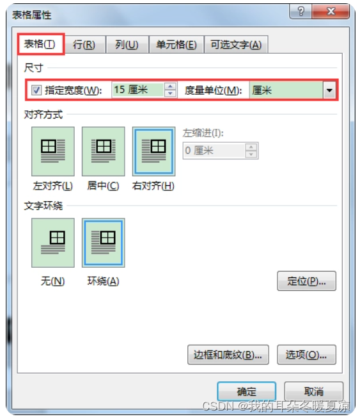Open the 度量单位 dropdown arrow
This screenshot has height=419, width=360.
pyautogui.click(x=329, y=90)
